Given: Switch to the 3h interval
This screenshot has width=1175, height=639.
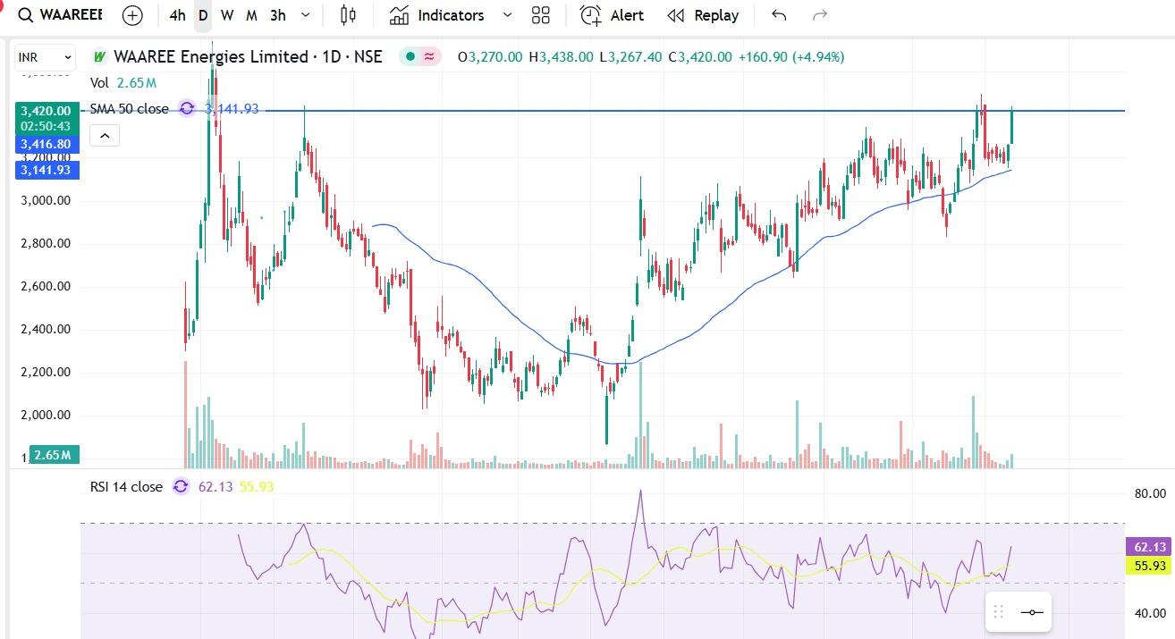Looking at the screenshot, I should click(x=278, y=15).
